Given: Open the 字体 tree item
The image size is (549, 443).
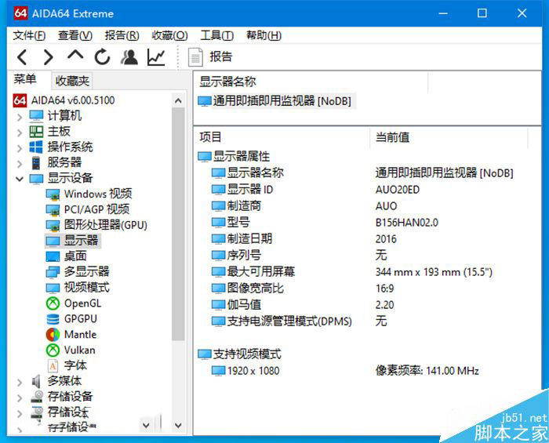Looking at the screenshot, I should 67,365.
